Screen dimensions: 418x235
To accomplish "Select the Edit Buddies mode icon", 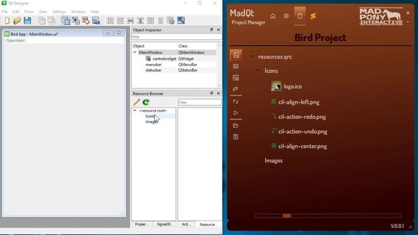I will pos(86,20).
